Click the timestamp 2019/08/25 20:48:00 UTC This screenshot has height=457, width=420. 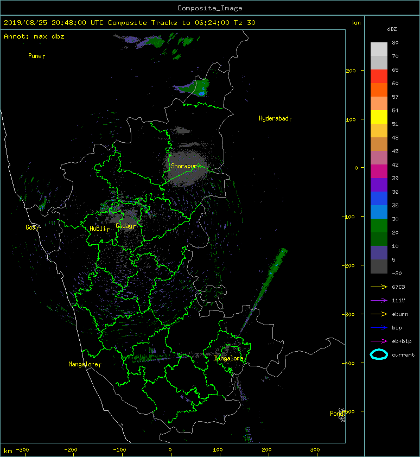pyautogui.click(x=53, y=23)
